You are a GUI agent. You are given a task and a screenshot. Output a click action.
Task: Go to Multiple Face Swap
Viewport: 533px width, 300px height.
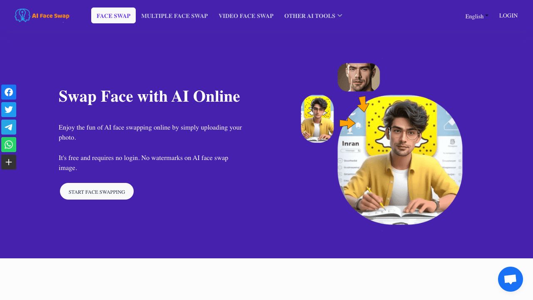174,16
